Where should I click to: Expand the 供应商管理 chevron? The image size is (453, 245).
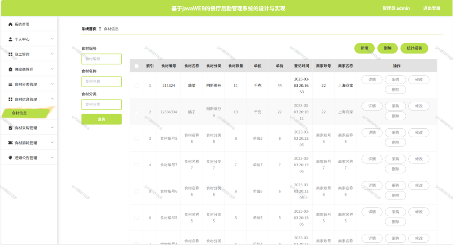pyautogui.click(x=52, y=69)
